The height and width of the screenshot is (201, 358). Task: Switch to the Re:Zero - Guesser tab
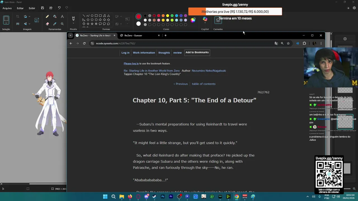[139, 35]
